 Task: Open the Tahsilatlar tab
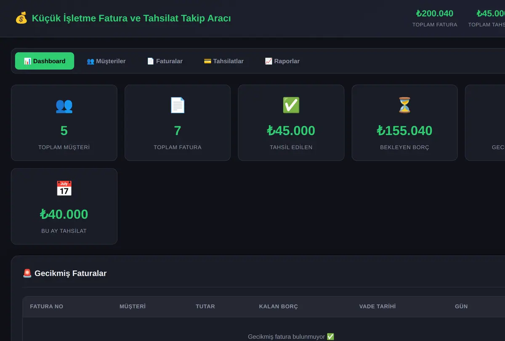pos(224,61)
